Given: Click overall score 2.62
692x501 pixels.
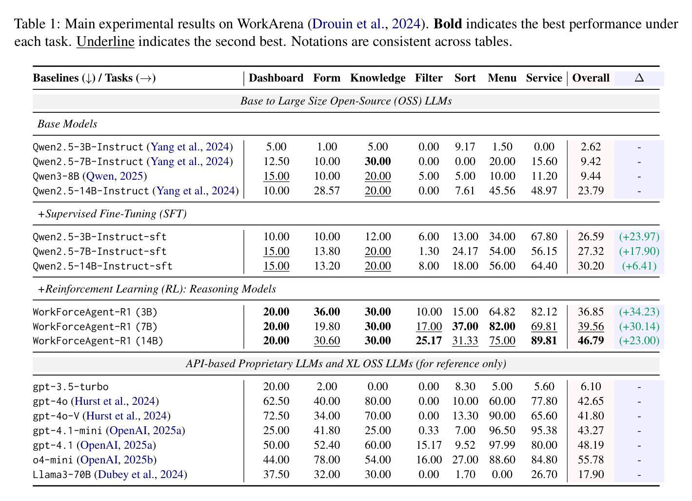Looking at the screenshot, I should click(x=591, y=147).
